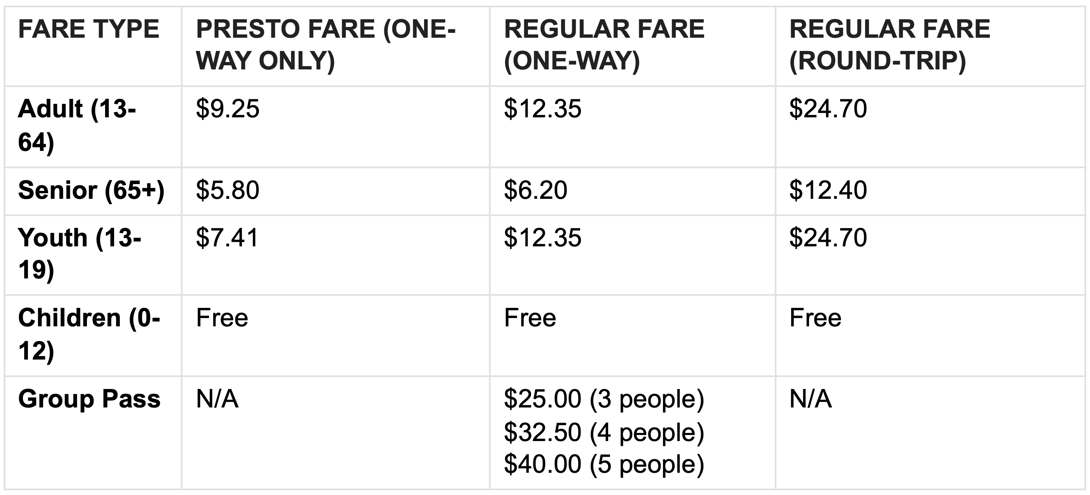Click the REGULAR FARE (ONE-WAY) header
Screen dimensions: 1090x495
click(x=604, y=45)
